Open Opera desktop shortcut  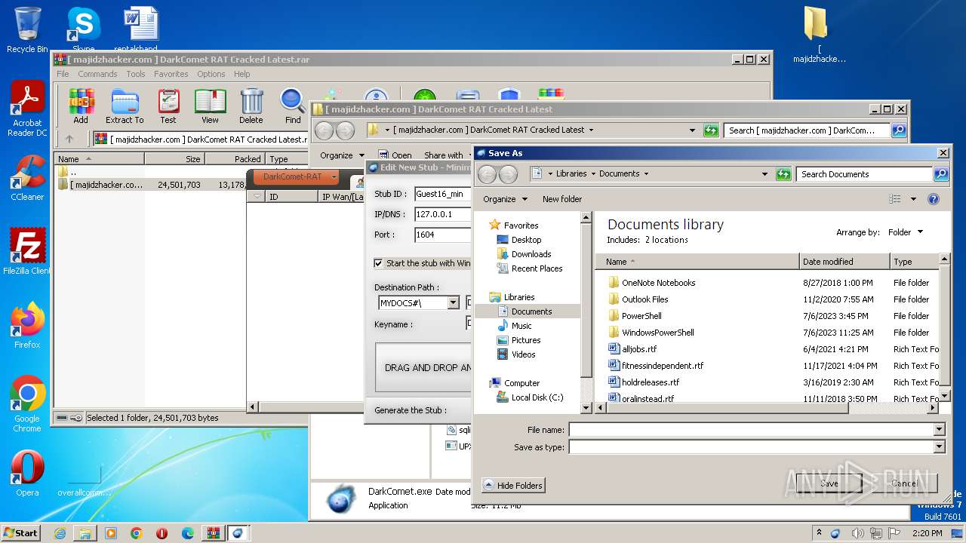click(27, 473)
